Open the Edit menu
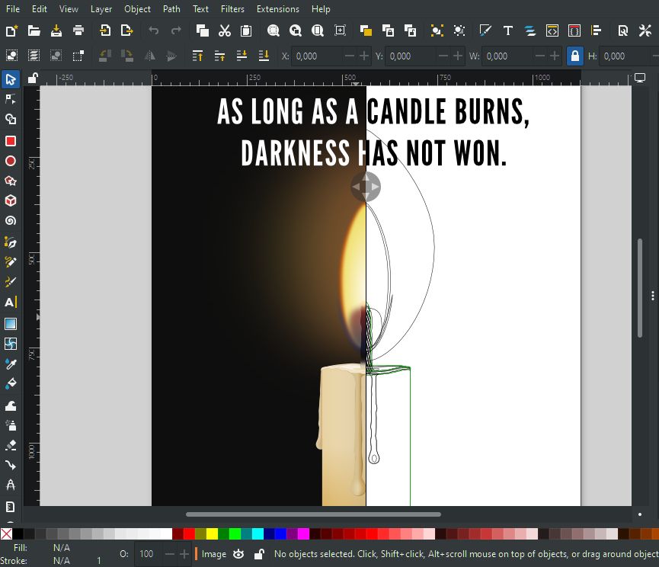 coord(40,9)
